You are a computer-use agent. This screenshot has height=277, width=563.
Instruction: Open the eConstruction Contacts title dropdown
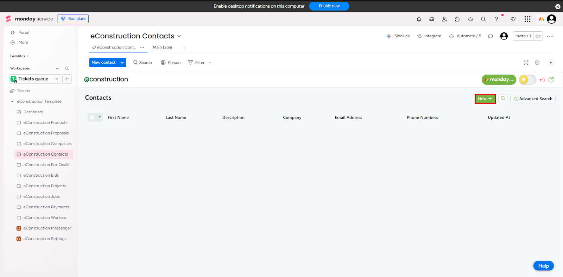(179, 36)
